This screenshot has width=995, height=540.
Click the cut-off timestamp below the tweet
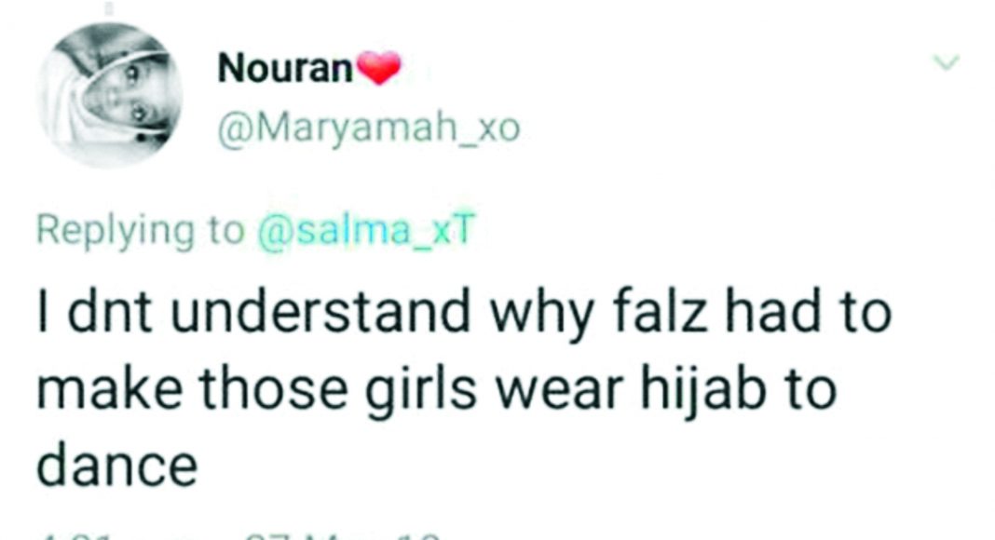tap(239, 536)
